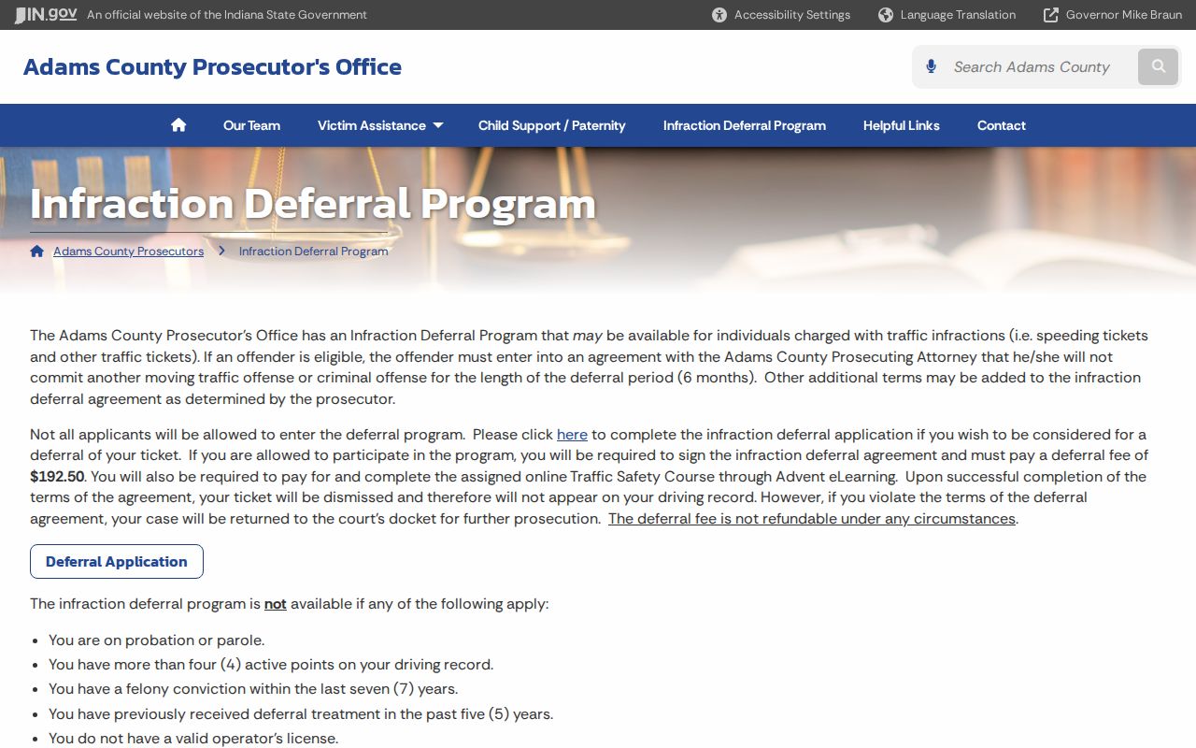Click the $192.50 deferral fee text
The width and height of the screenshot is (1196, 748).
pos(57,477)
